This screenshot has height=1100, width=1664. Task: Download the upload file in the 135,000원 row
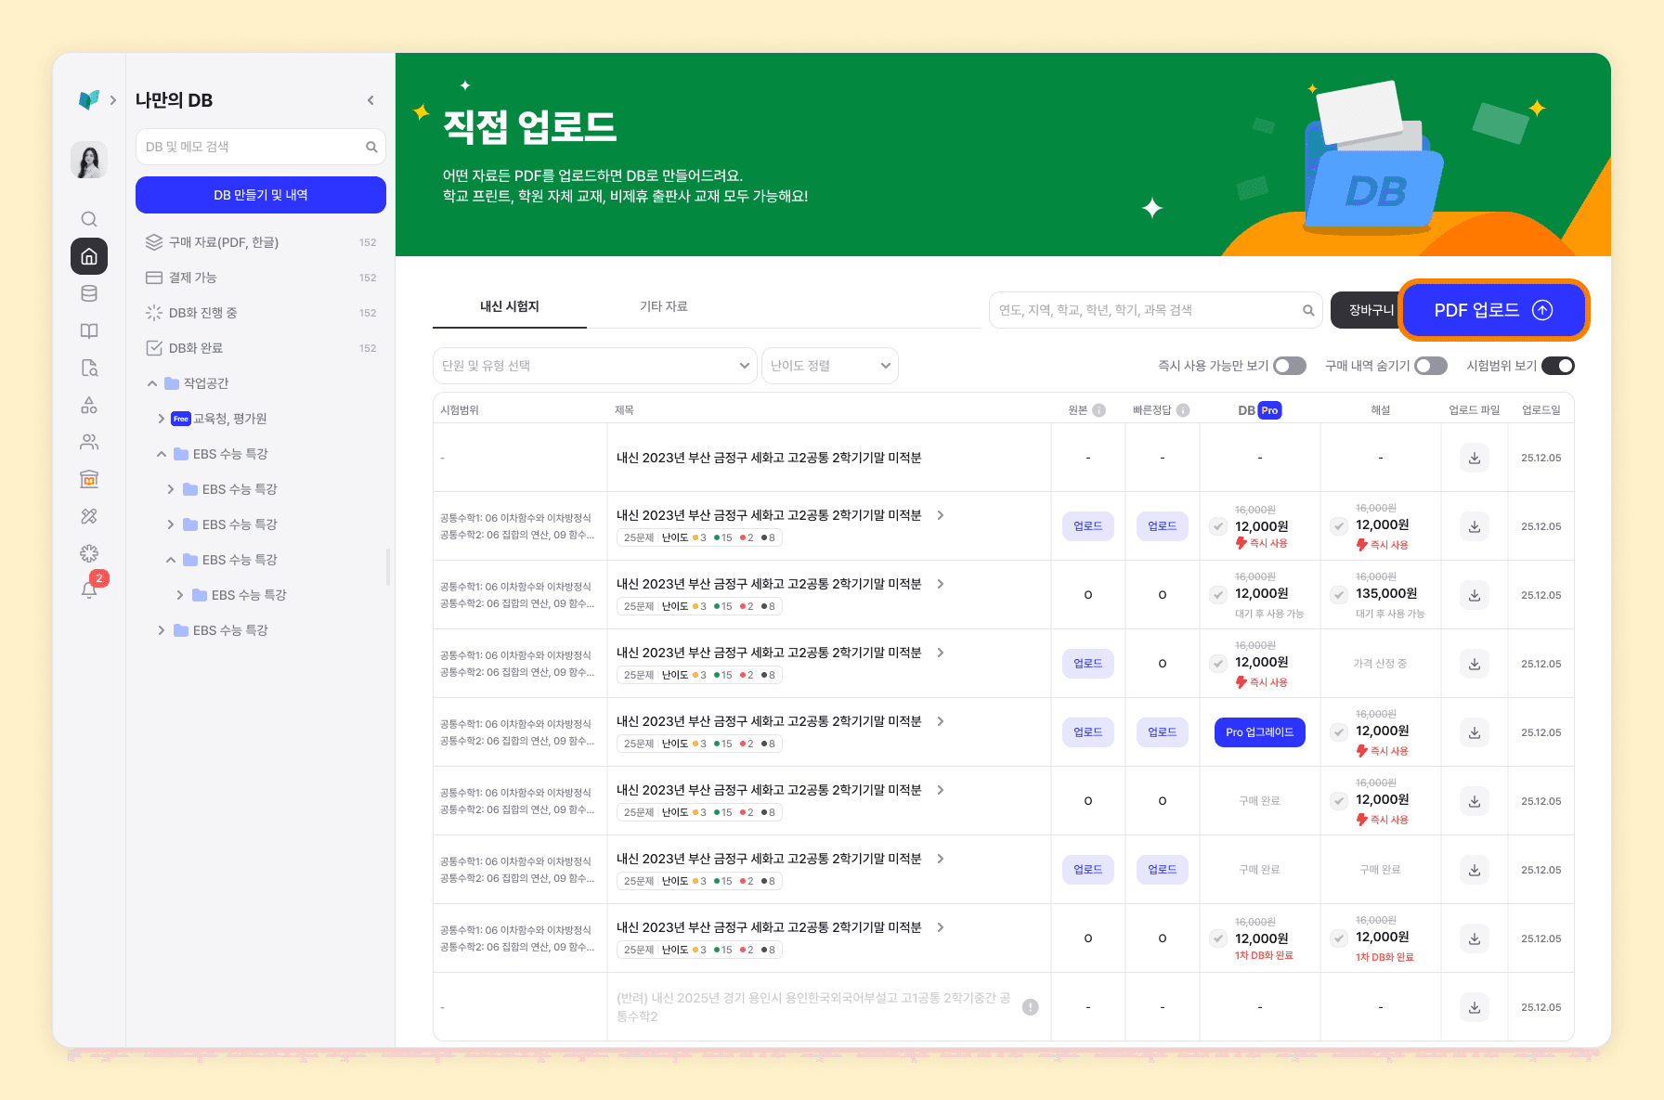(1475, 595)
